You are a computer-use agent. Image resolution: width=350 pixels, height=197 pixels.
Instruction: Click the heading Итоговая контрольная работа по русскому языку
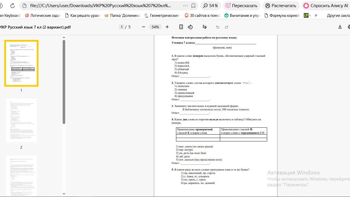pos(204,37)
